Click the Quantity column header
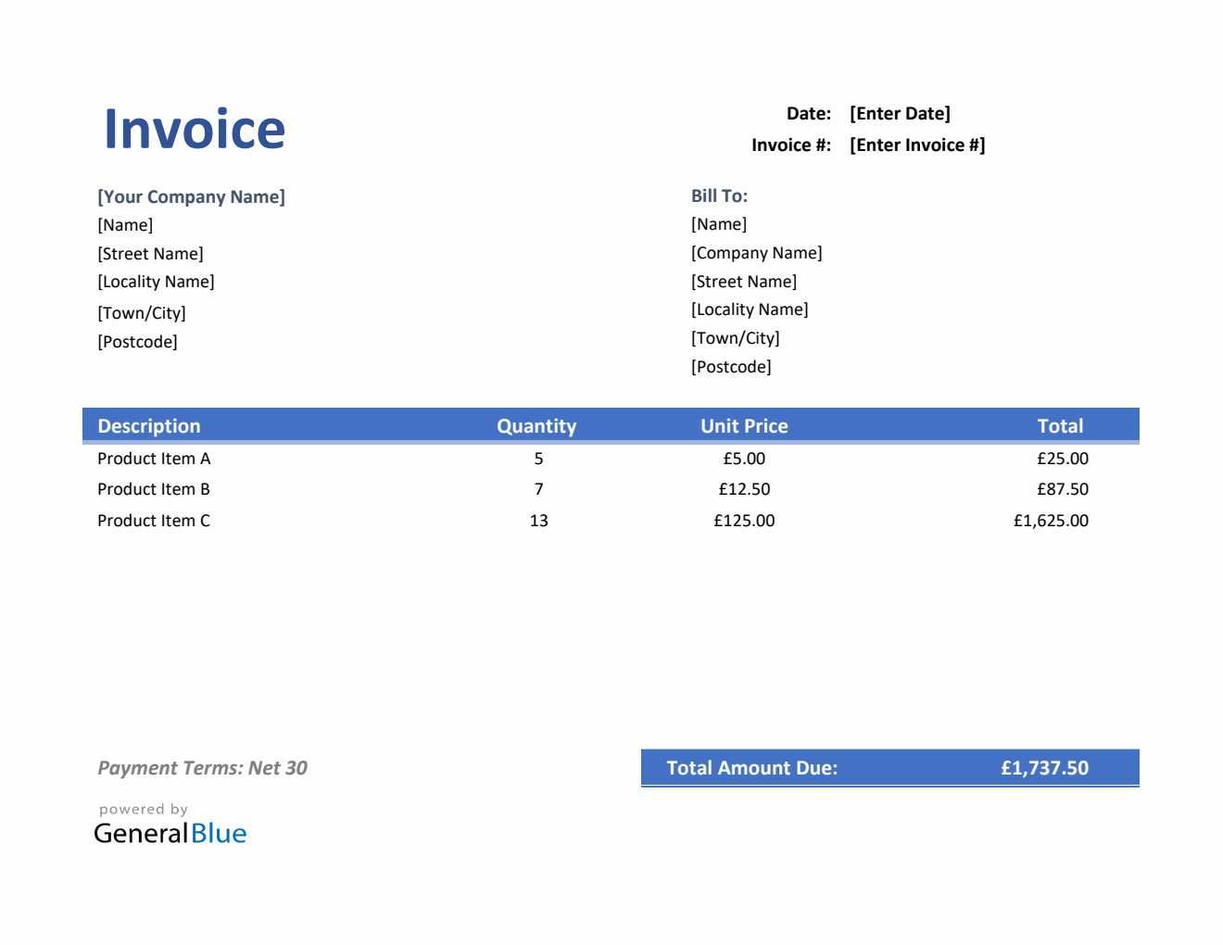 pos(536,426)
